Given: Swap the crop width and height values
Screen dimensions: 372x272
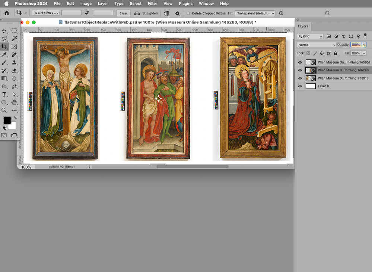Looking at the screenshot, I should click(x=87, y=13).
